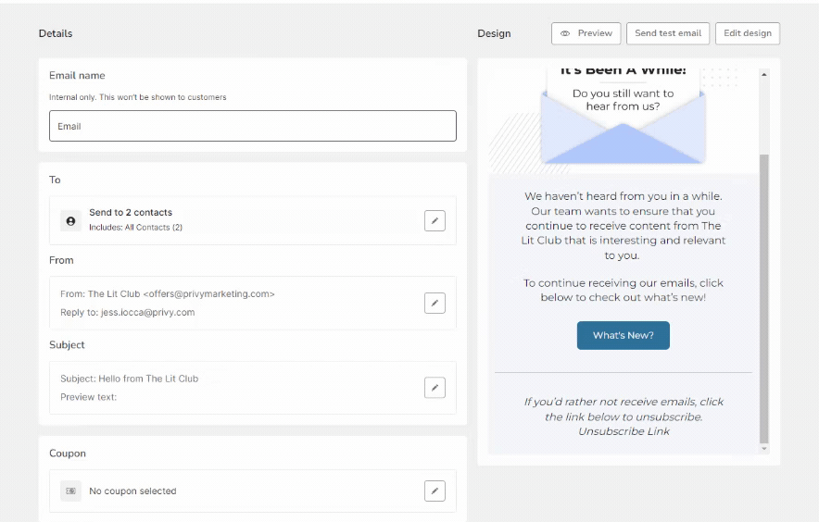Screen dimensions: 819x522
Task: Click 'We haven't heard from you' paragraph
Action: 624,226
